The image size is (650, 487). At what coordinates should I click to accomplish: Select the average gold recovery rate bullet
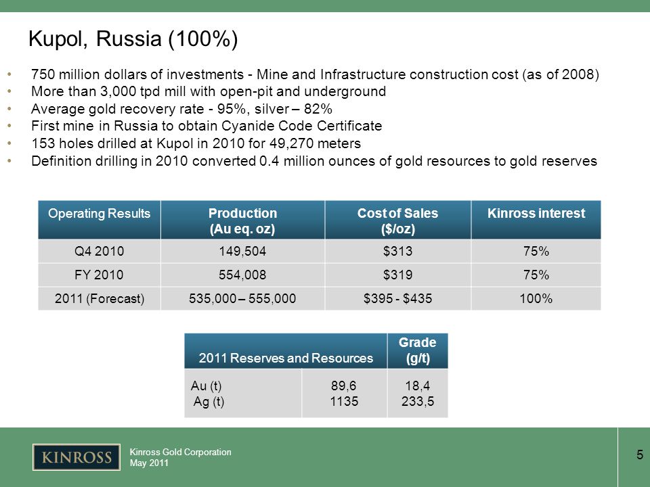pyautogui.click(x=181, y=109)
